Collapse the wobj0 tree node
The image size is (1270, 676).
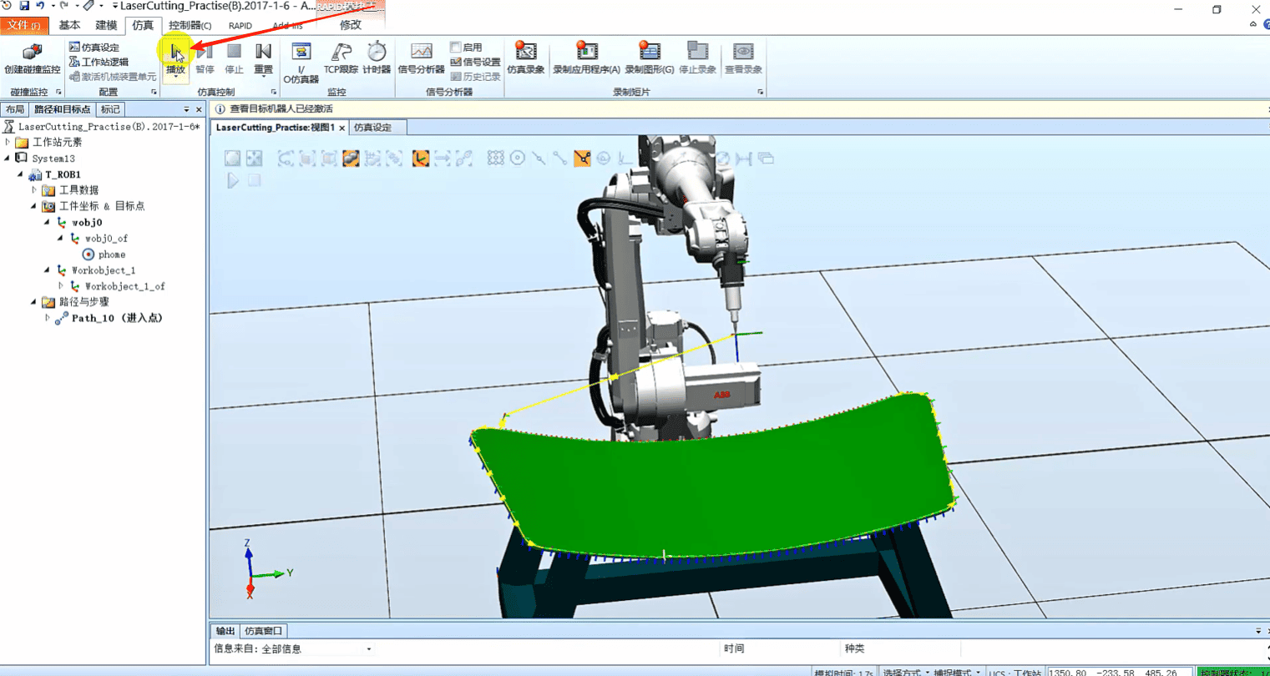[48, 223]
